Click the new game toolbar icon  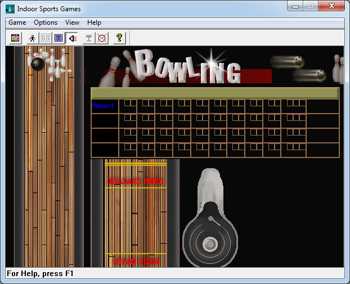(x=15, y=38)
